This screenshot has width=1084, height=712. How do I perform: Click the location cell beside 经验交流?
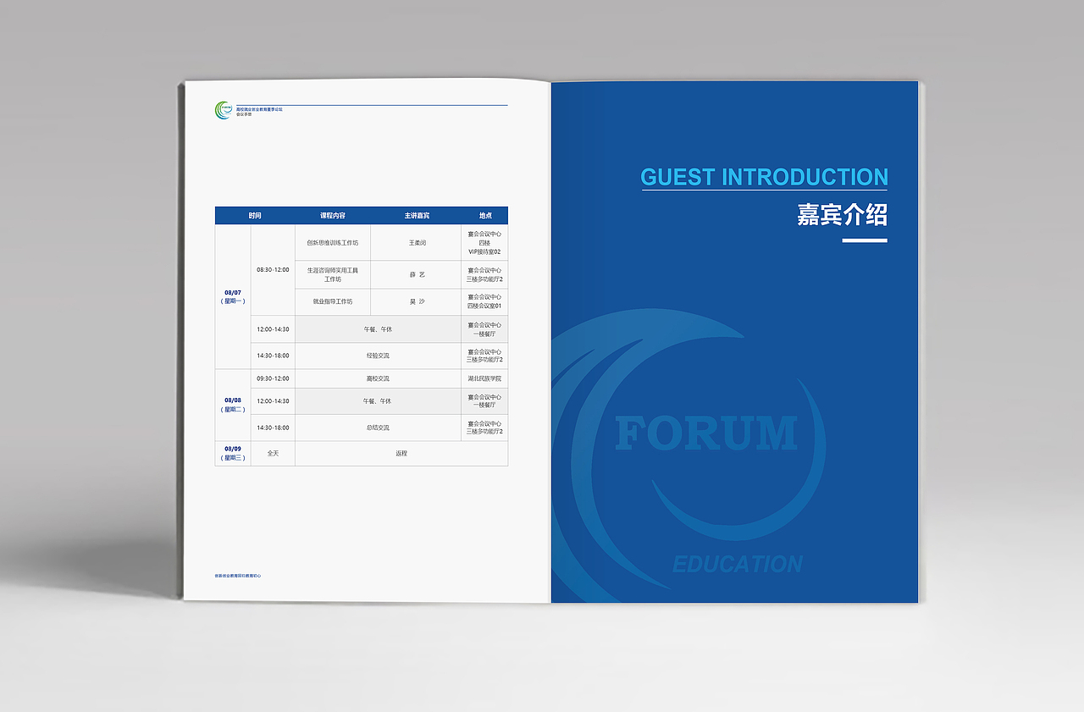[x=485, y=356]
